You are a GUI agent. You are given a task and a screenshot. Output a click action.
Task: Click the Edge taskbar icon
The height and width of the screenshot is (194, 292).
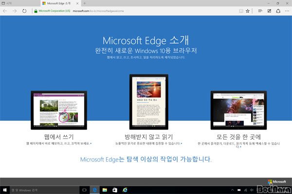point(95,190)
